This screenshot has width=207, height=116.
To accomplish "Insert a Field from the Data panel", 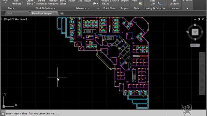I will (x=134, y=1).
